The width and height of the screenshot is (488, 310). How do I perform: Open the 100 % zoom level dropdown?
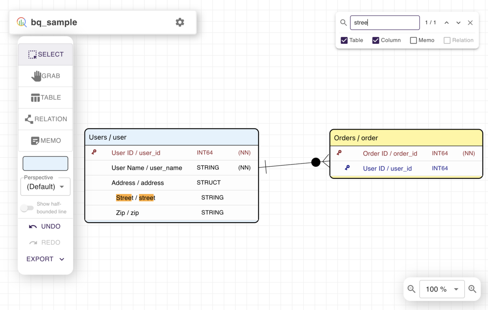[442, 289]
